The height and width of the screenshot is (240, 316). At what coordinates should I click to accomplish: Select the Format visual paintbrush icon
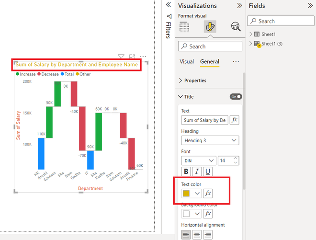(210, 26)
